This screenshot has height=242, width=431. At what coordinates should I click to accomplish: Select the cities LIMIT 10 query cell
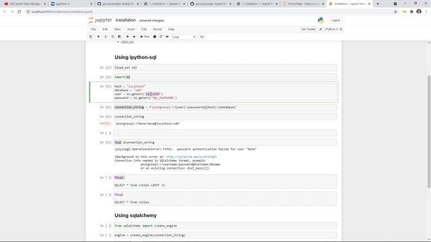coord(225,182)
